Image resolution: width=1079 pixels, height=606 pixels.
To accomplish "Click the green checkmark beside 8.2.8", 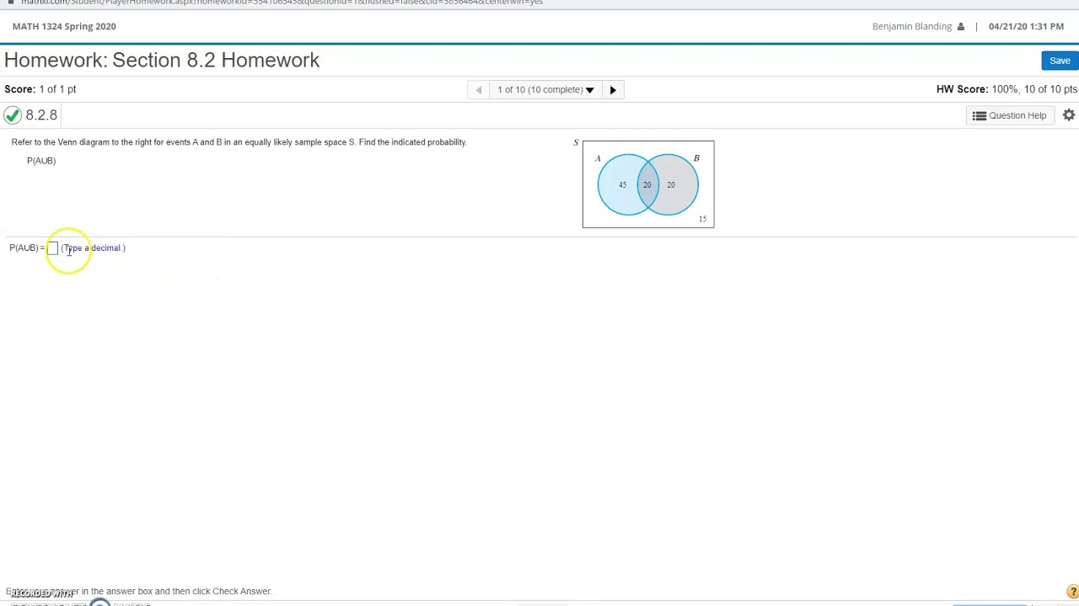I will pos(13,115).
